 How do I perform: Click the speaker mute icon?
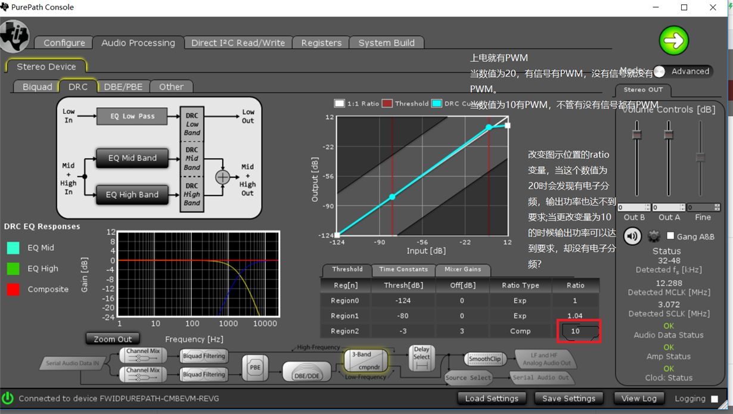pos(632,236)
